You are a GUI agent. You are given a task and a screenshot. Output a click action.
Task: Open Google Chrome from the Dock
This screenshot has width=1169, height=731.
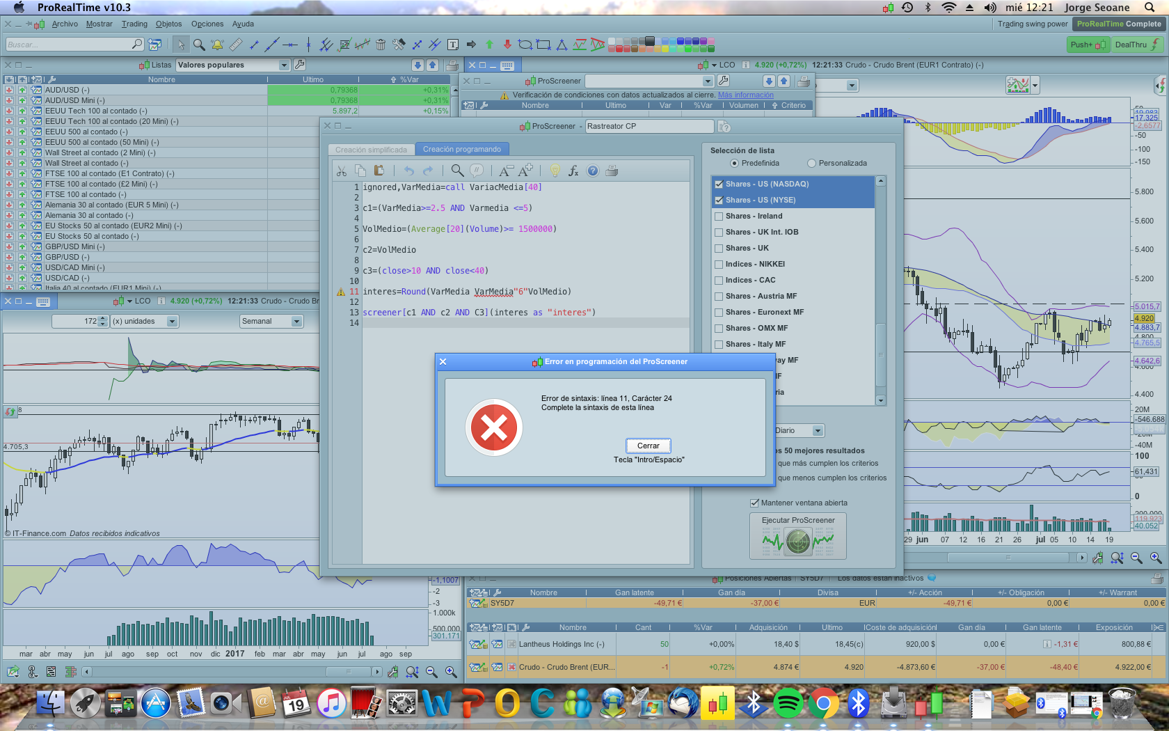click(x=823, y=704)
